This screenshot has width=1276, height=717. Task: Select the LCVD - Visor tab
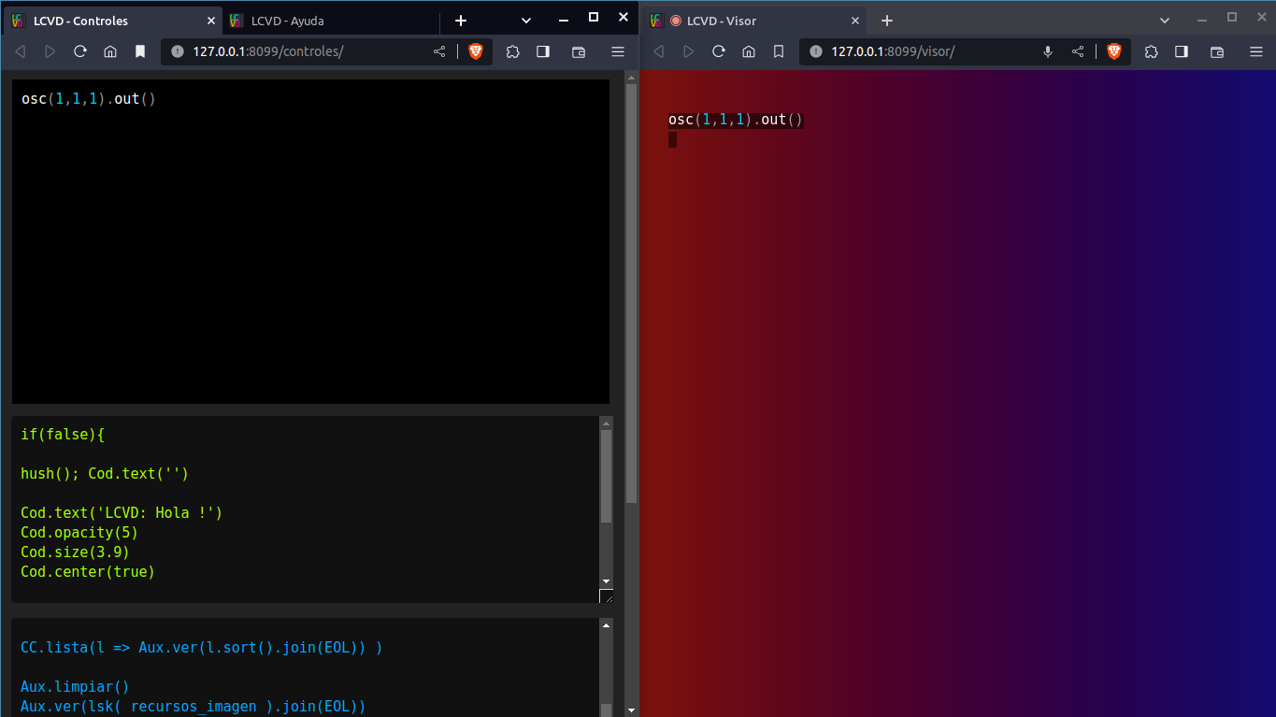755,21
